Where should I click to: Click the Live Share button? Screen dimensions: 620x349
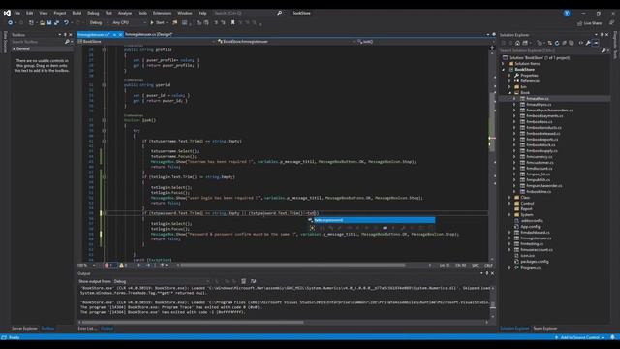(x=589, y=23)
